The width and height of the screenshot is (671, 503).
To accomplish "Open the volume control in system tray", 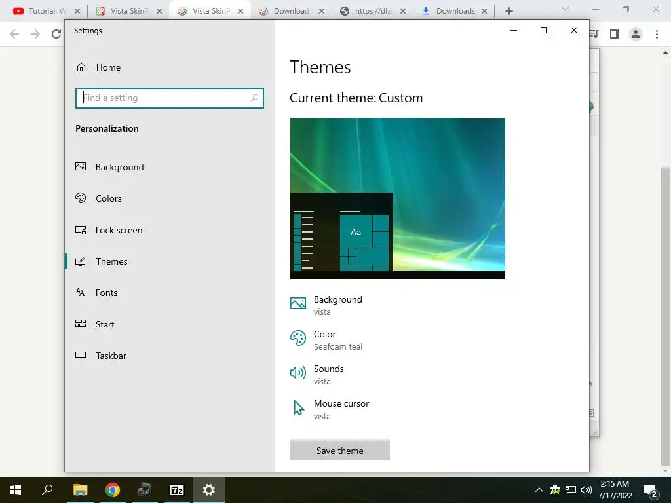I will (586, 490).
